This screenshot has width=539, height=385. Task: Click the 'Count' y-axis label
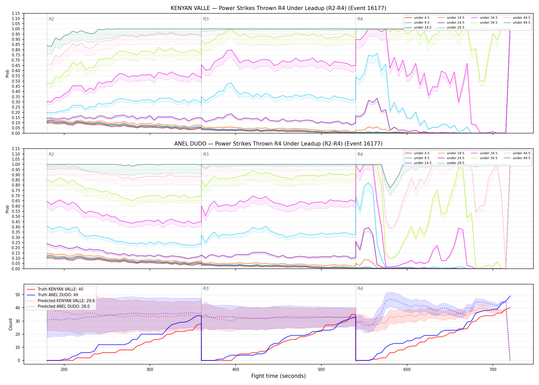click(x=11, y=324)
